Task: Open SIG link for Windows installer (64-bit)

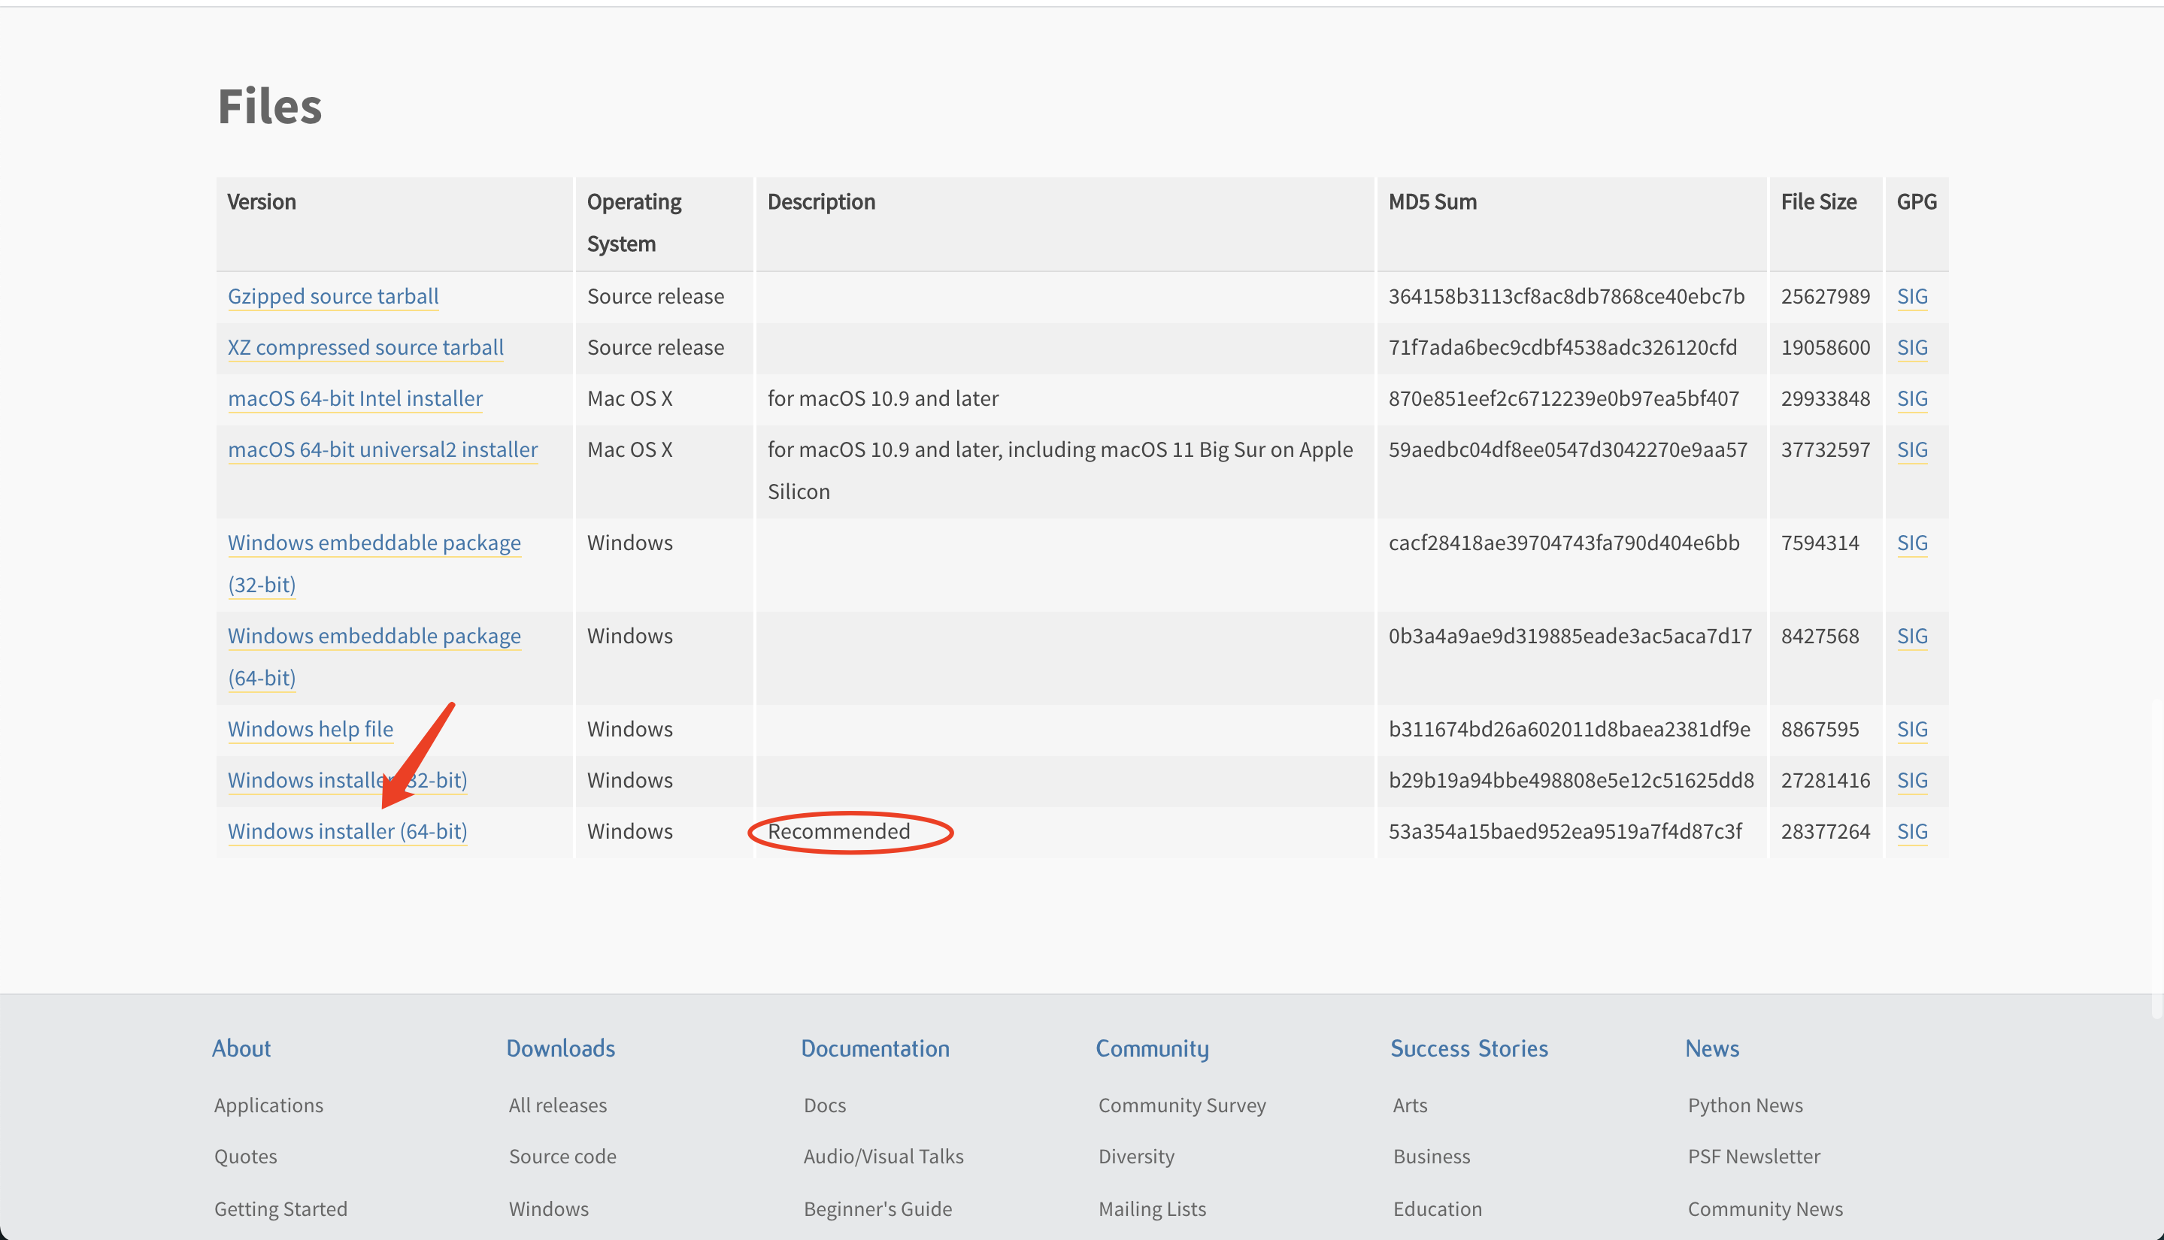Action: click(1912, 831)
